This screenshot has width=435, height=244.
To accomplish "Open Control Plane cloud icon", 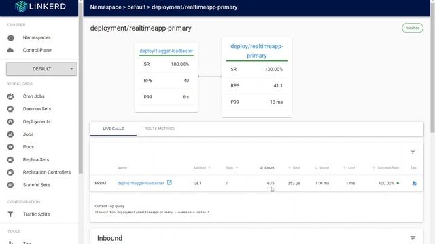I will point(11,50).
